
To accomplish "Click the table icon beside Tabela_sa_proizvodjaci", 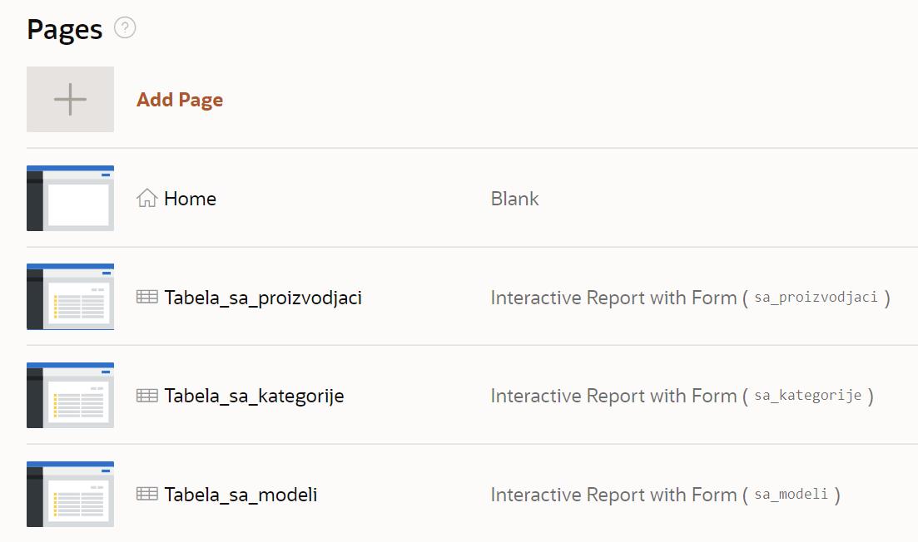I will (x=147, y=297).
